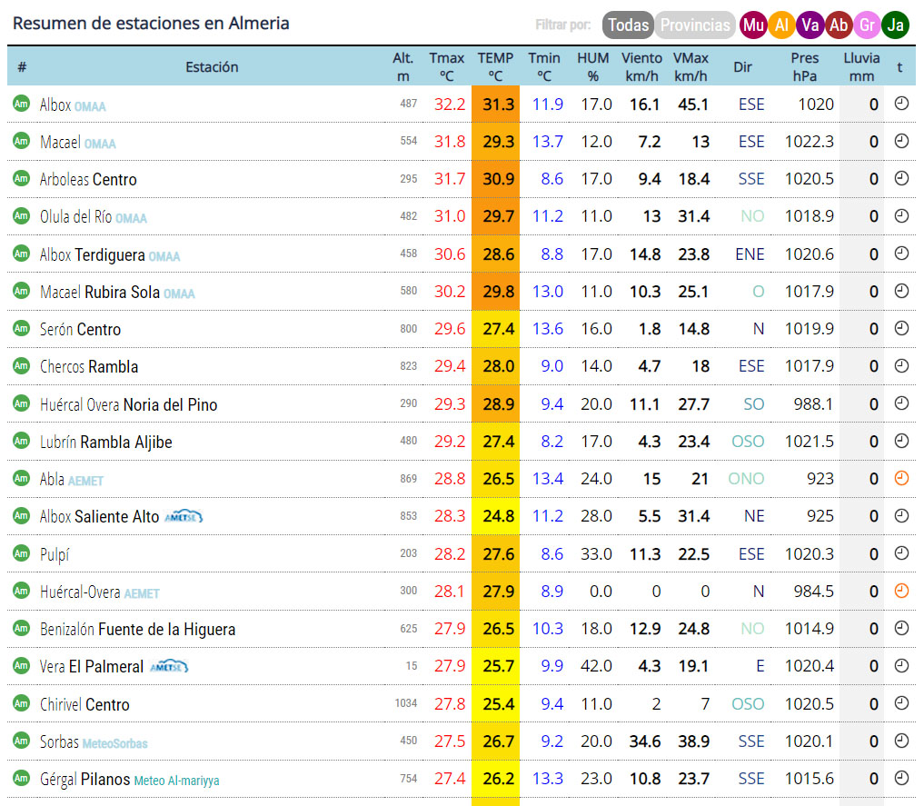Sort by the Lluvia mm column header
Screen dimensions: 924x806
click(x=860, y=66)
